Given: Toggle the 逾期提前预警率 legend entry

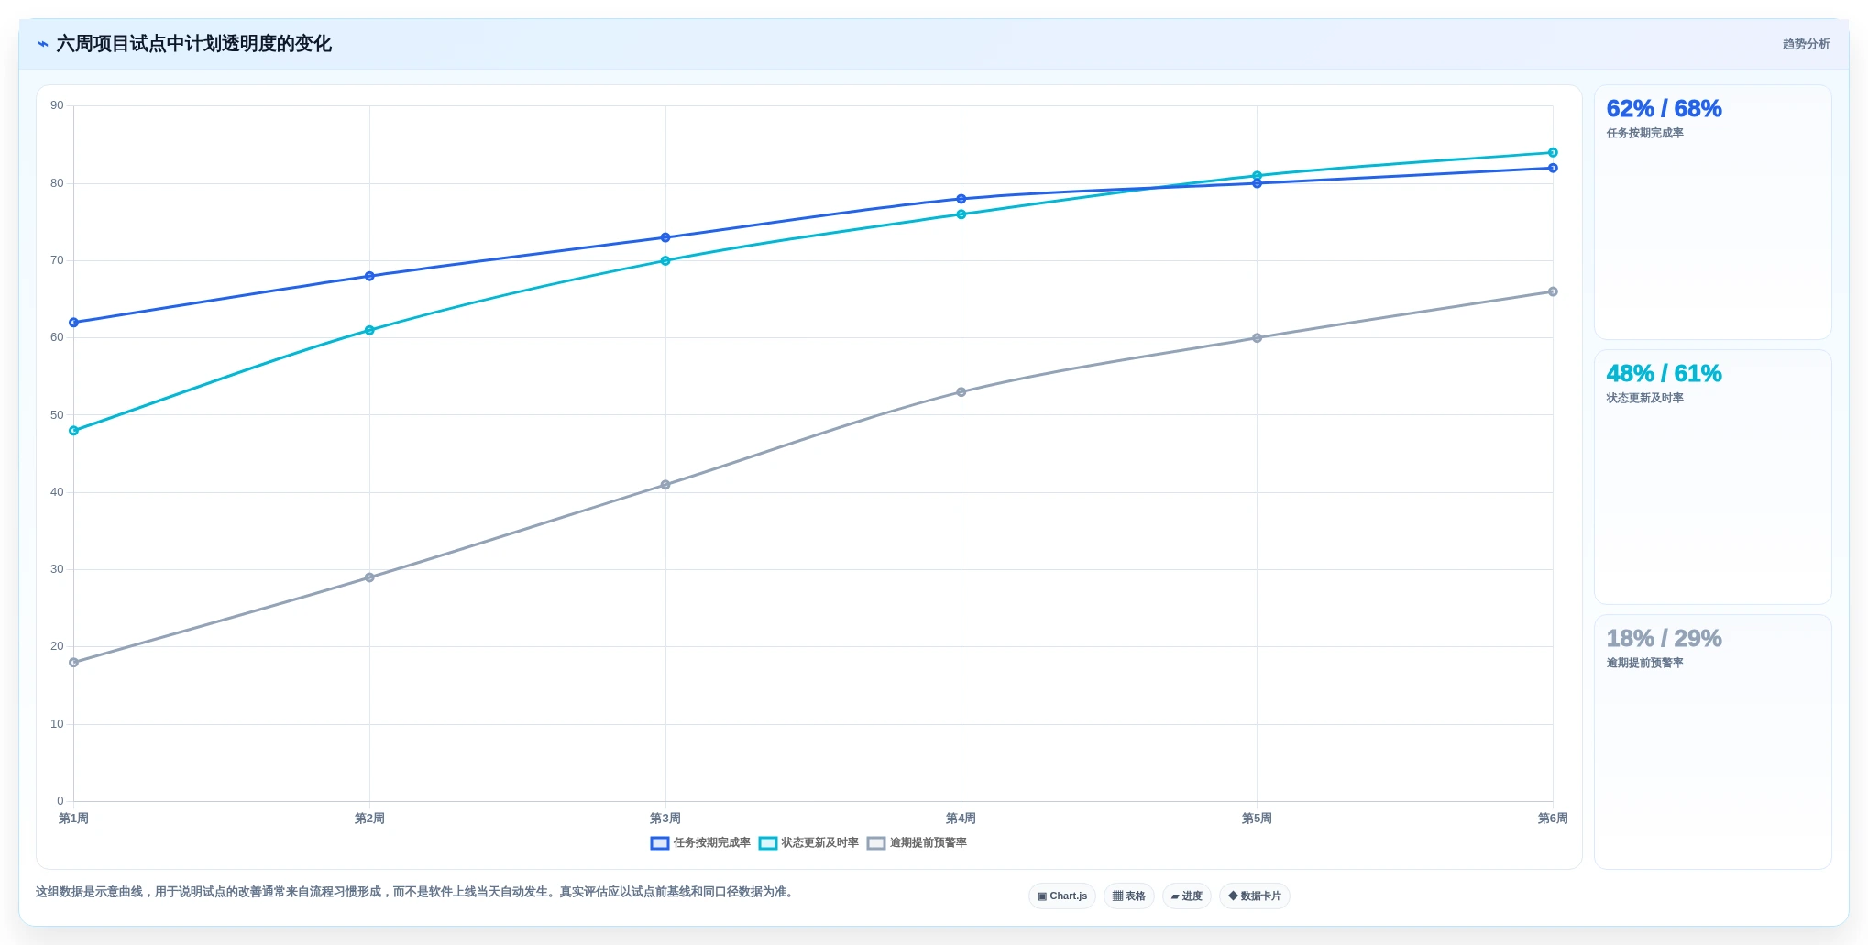Looking at the screenshot, I should pyautogui.click(x=917, y=843).
